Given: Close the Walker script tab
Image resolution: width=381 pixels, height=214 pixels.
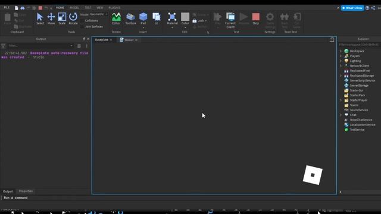Looking at the screenshot, I should [x=136, y=40].
